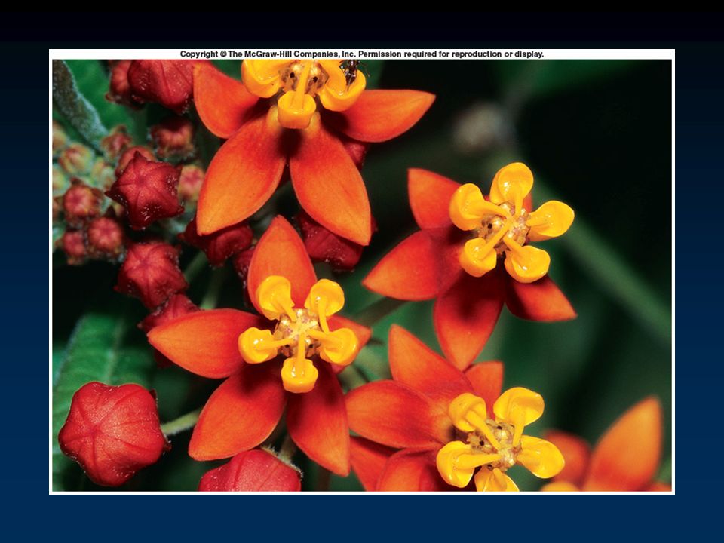Click the McGraw-Hill copyright notice text
Image resolution: width=724 pixels, height=543 pixels.
coord(362,54)
